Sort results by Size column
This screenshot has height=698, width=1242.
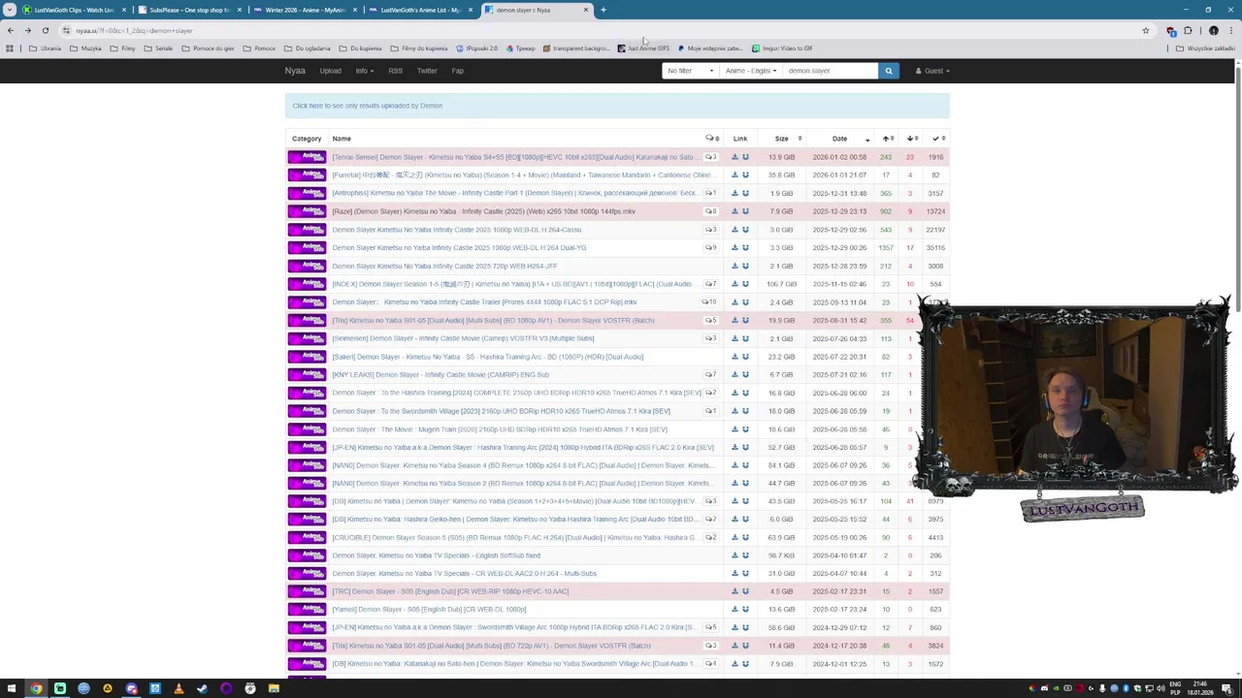781,139
